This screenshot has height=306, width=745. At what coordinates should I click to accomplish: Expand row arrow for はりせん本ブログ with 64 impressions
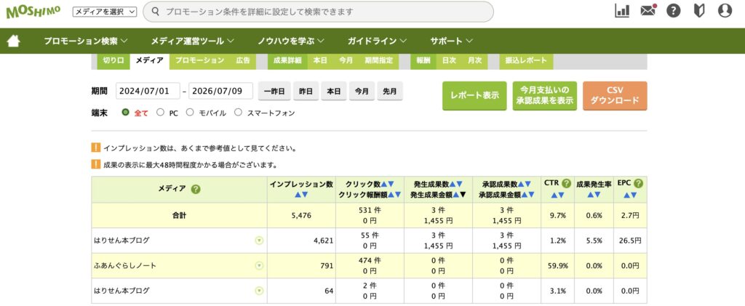coord(259,291)
